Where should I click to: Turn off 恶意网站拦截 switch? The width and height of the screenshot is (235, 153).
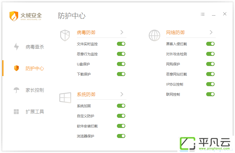point(211,74)
